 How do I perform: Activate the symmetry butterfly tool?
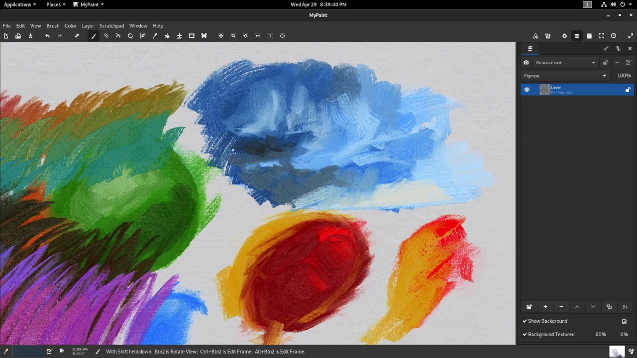tap(204, 36)
